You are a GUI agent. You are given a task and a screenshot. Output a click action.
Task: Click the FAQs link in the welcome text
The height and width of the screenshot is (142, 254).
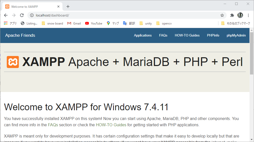click(x=53, y=125)
